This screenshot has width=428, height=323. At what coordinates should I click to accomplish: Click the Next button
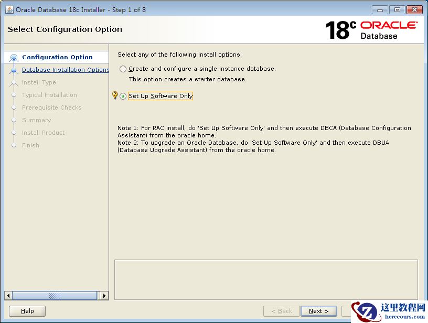pyautogui.click(x=318, y=311)
